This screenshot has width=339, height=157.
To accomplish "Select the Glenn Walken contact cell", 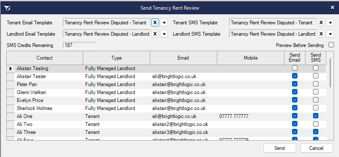I will (x=49, y=92).
